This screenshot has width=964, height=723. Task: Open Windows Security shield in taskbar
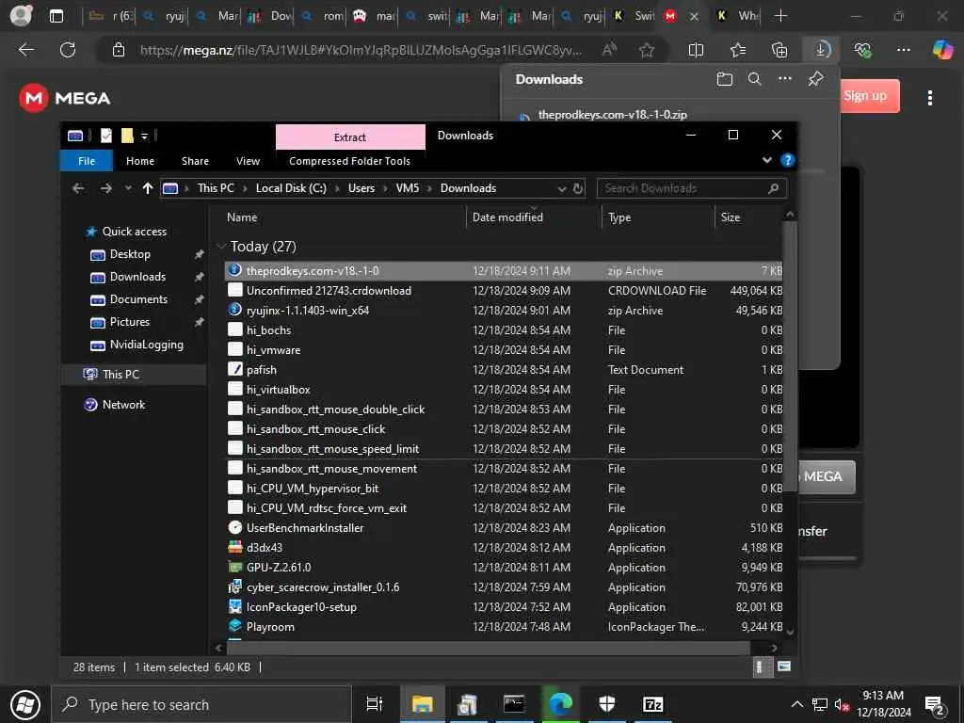pos(607,704)
